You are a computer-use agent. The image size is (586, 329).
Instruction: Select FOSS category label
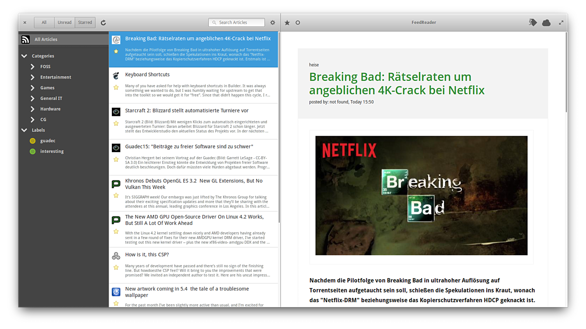pos(45,66)
